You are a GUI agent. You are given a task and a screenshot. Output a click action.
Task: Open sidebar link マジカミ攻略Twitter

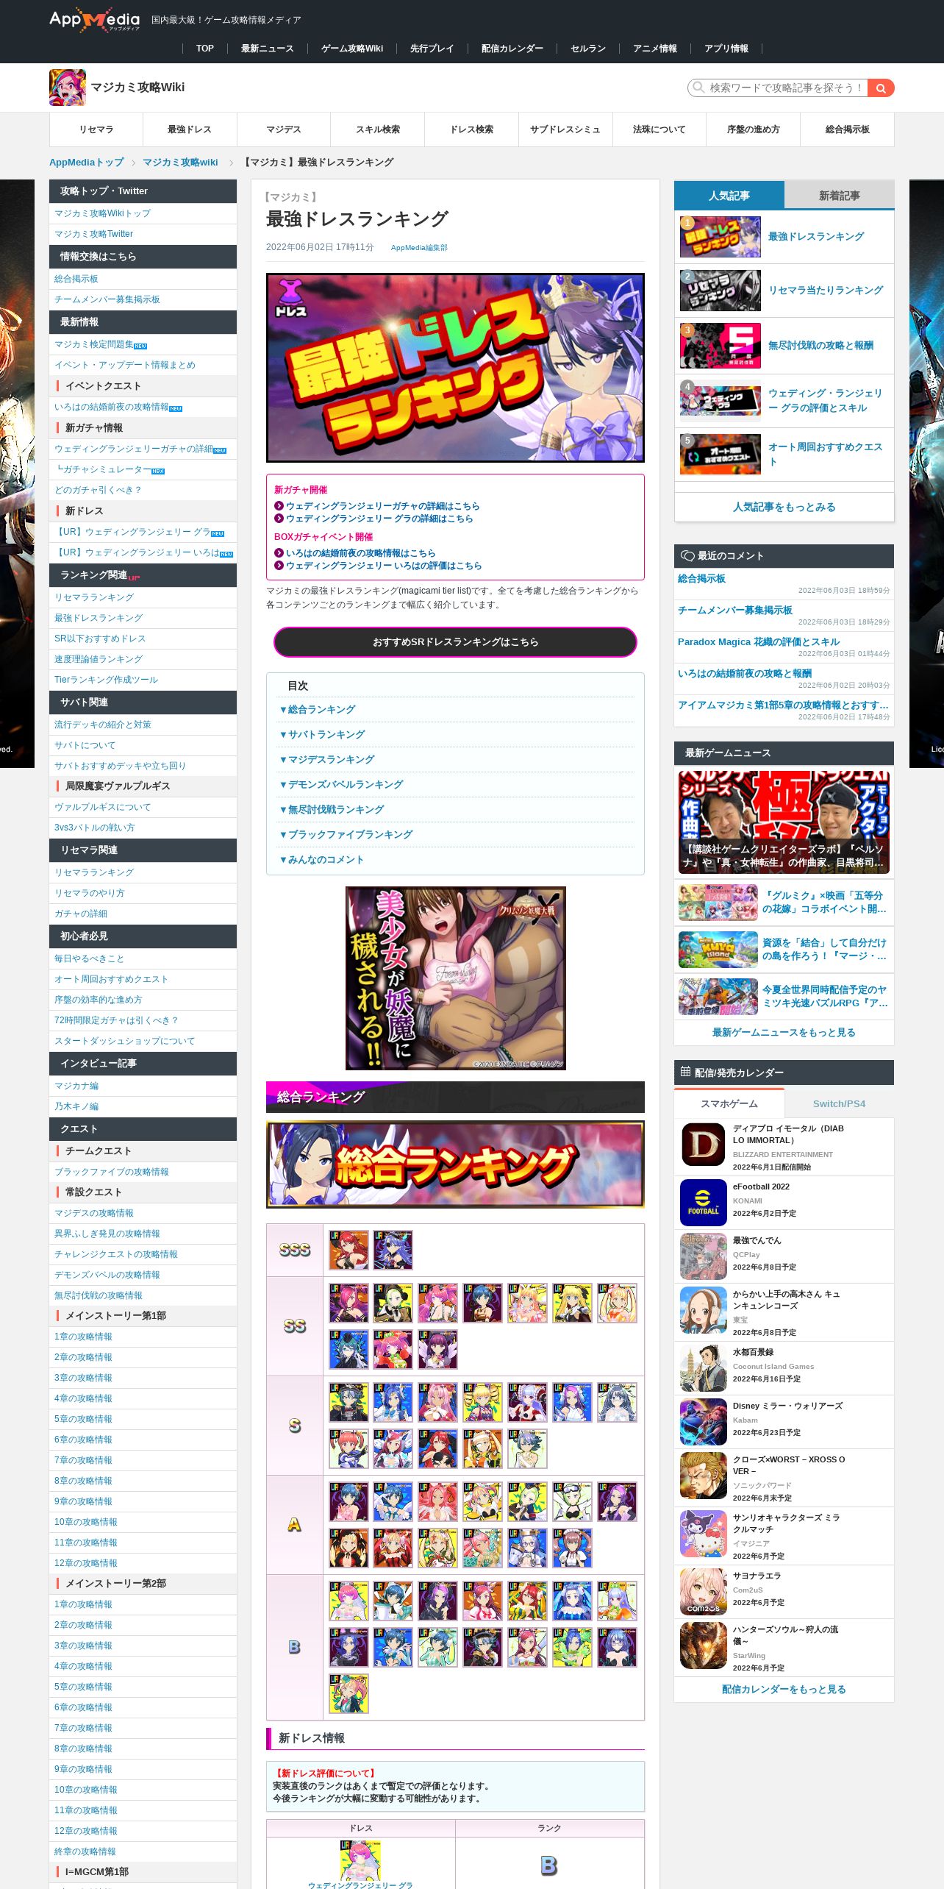tap(93, 234)
